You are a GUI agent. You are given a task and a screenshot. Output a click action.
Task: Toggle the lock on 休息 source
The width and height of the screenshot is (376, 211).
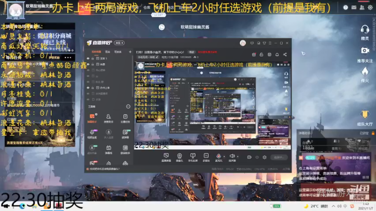coord(93,64)
